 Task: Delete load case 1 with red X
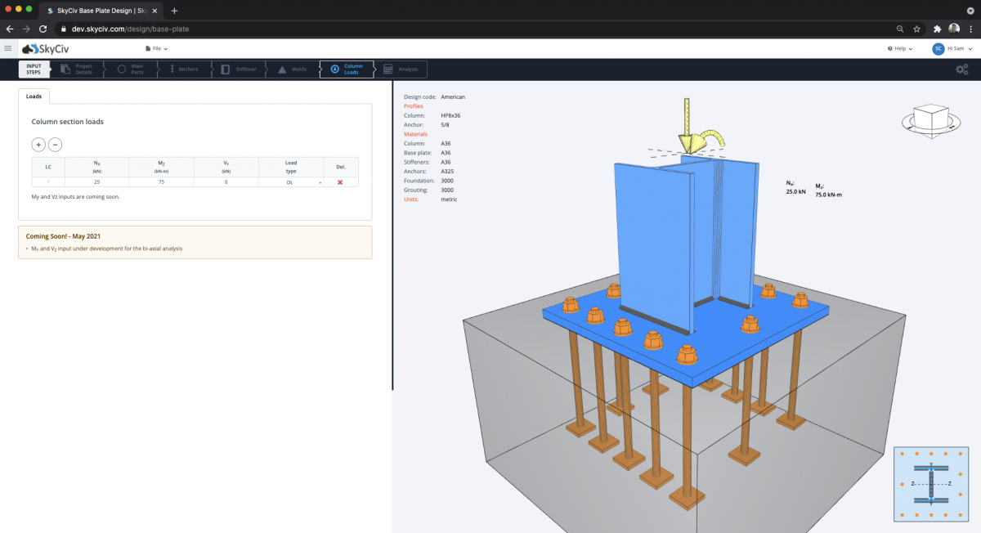pos(340,182)
